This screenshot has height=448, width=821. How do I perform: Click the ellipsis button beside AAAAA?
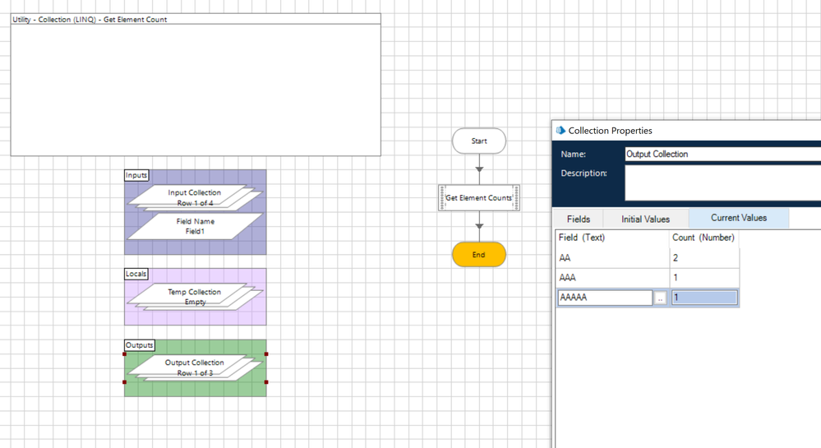point(660,298)
